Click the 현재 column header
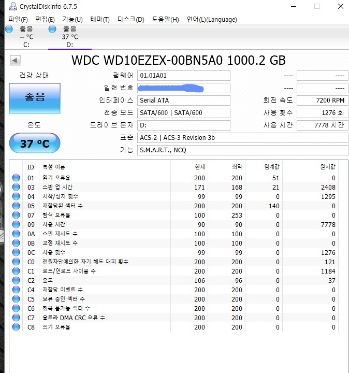The height and width of the screenshot is (373, 349). coord(200,167)
